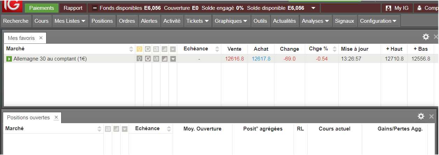Open Signaux menu item
Image resolution: width=439 pixels, height=155 pixels.
[345, 21]
